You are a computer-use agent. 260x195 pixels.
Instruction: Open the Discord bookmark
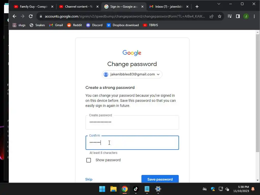pos(94,25)
